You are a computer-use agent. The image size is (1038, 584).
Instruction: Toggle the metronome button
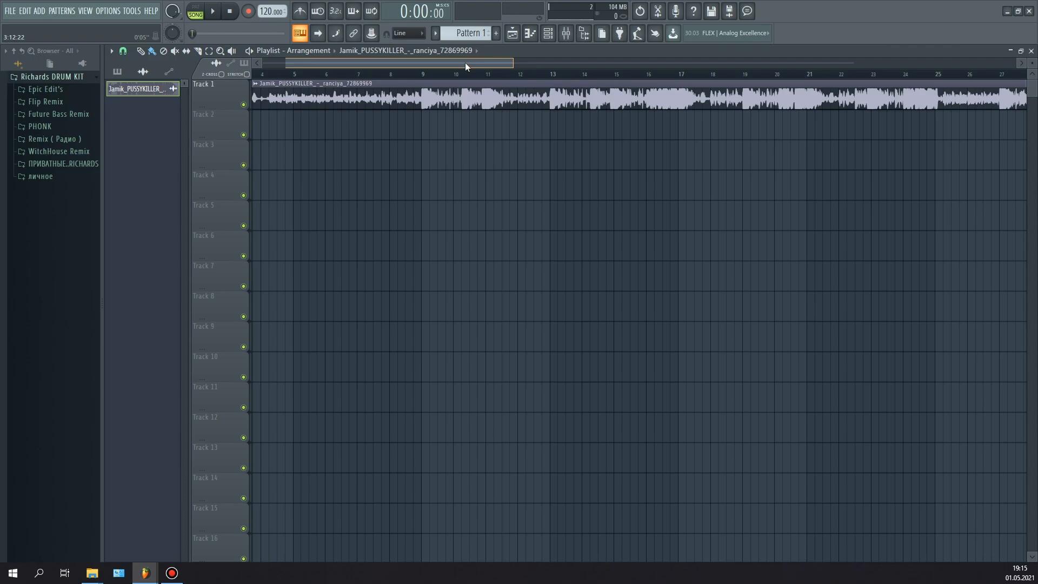300,11
